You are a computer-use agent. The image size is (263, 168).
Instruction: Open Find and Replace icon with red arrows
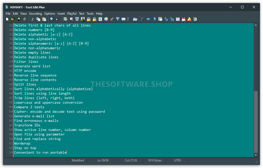tap(58, 19)
